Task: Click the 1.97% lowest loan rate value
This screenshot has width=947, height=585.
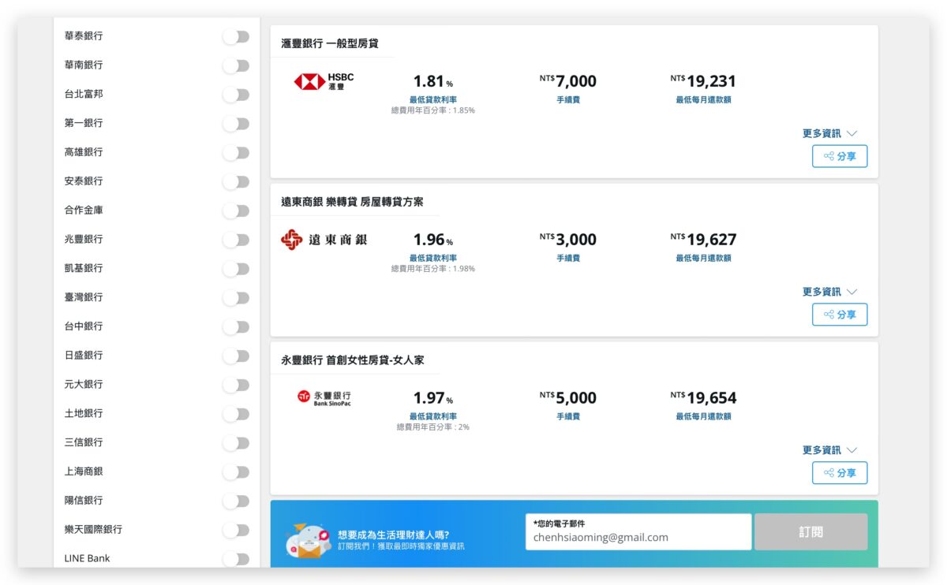Action: (433, 398)
